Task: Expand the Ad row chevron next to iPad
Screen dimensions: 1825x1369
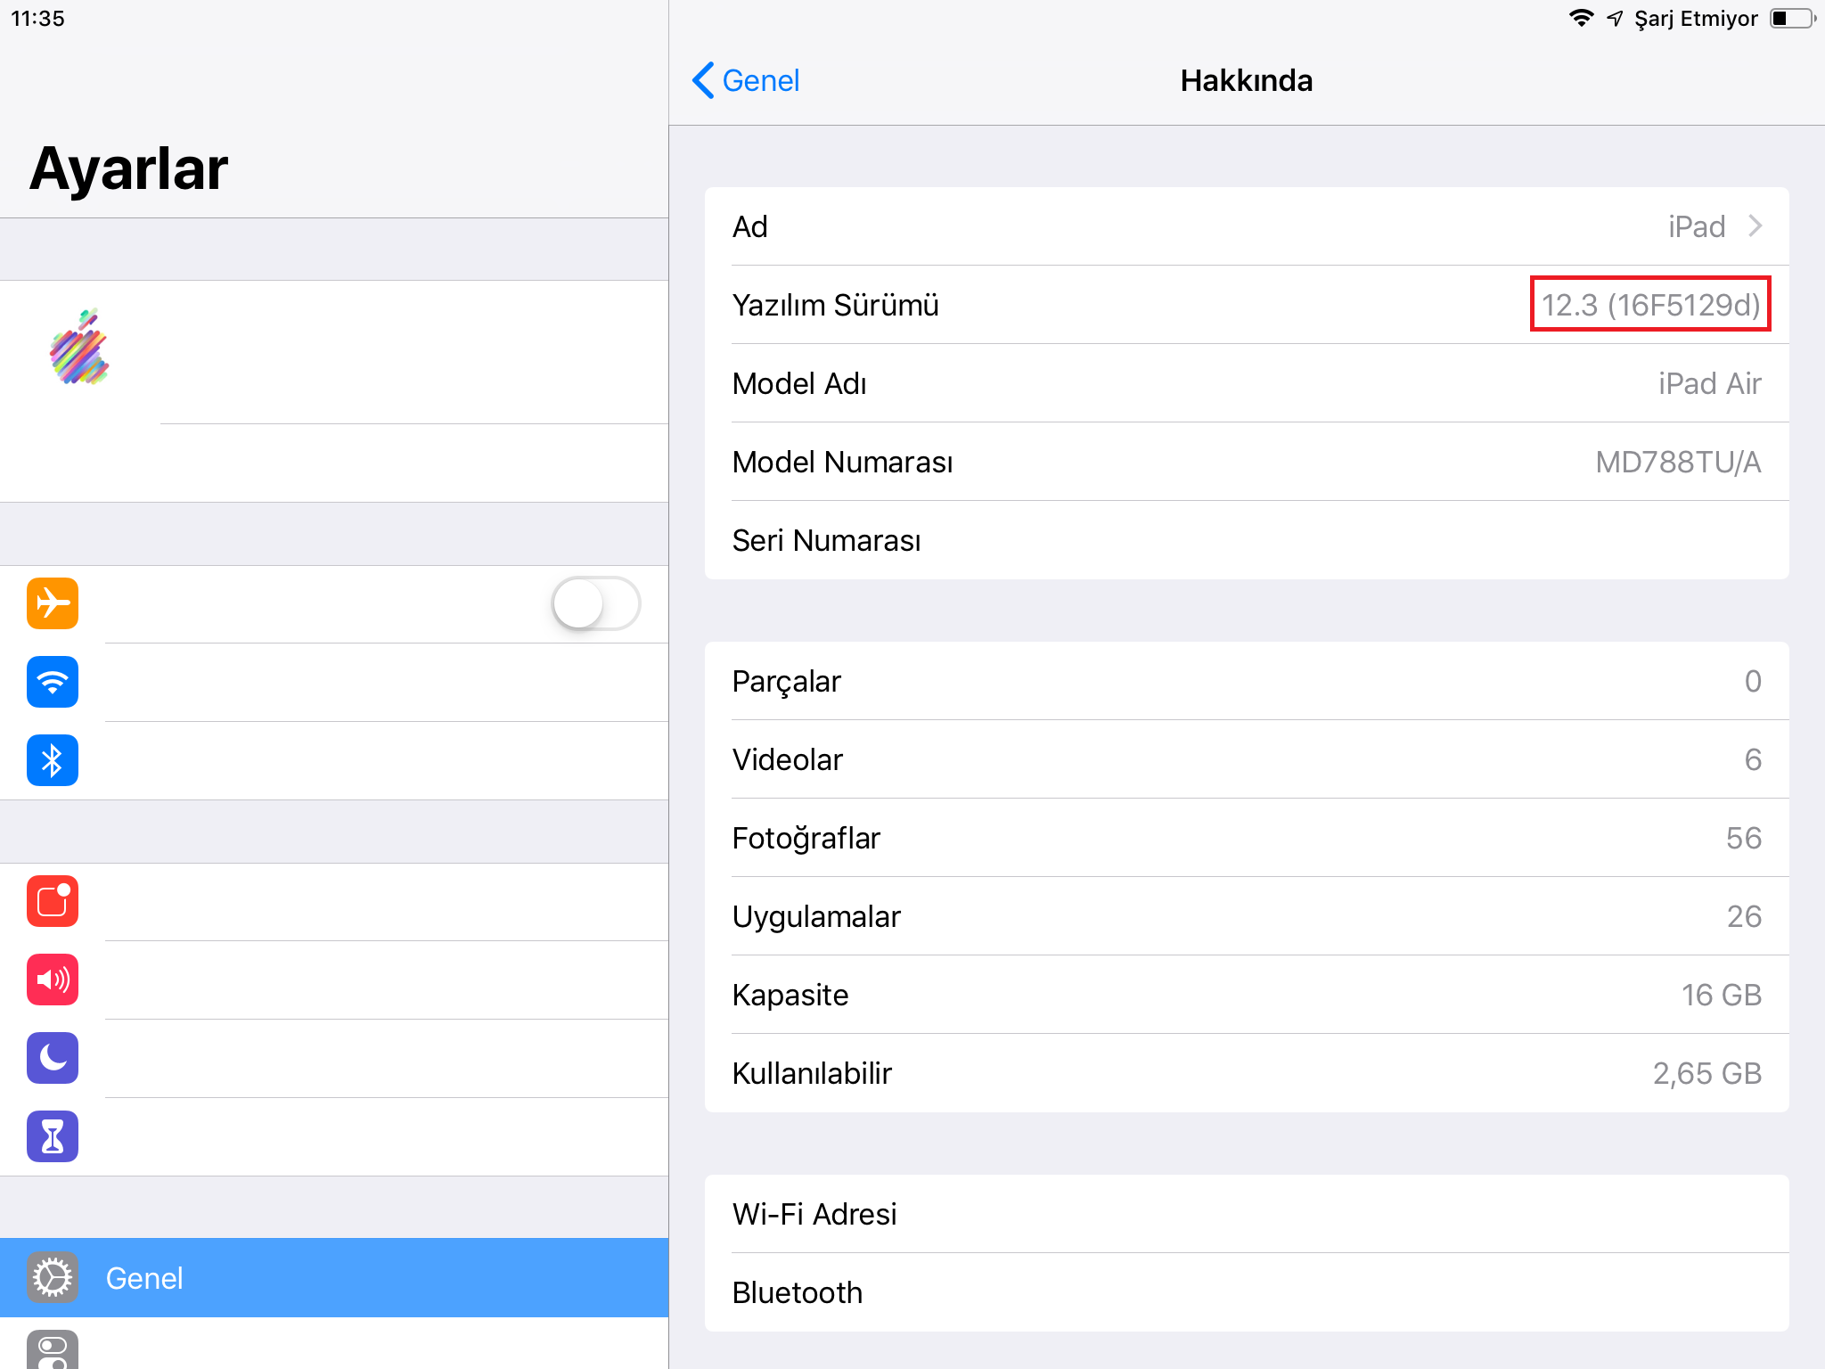Action: (x=1755, y=226)
